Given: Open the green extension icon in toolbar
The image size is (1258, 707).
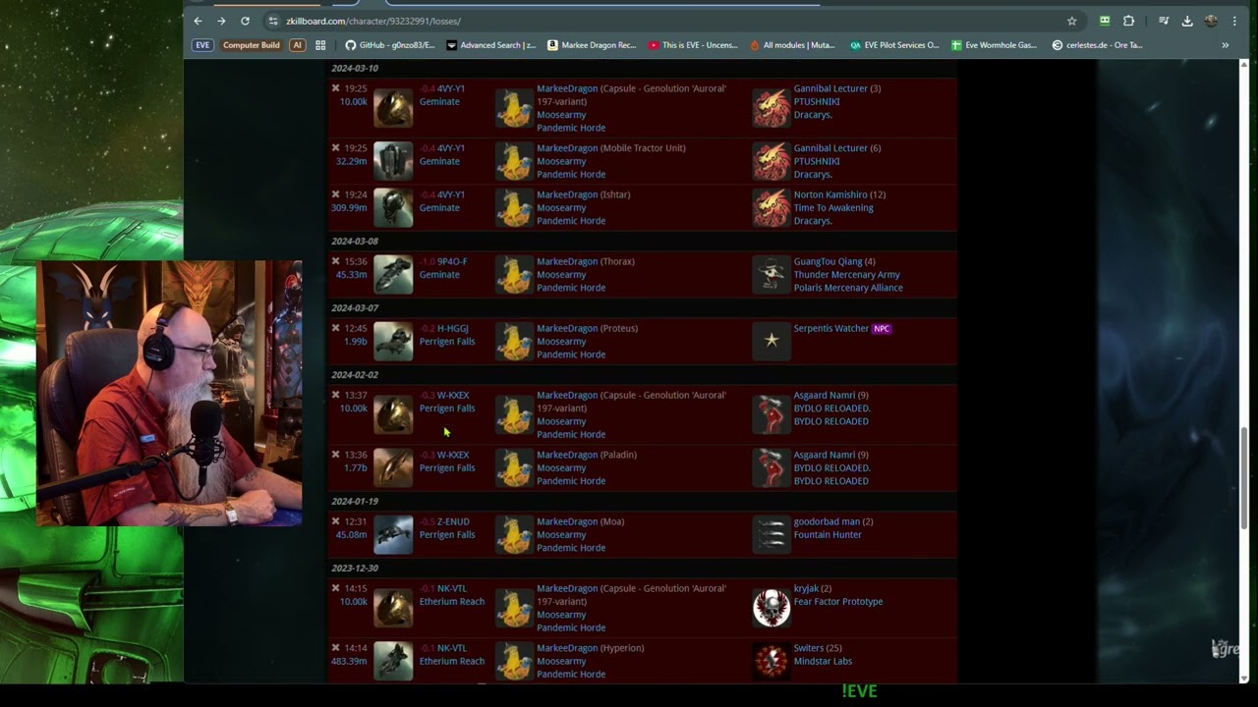Looking at the screenshot, I should 1105,21.
